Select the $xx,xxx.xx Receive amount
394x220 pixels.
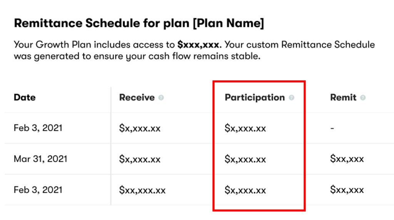(x=142, y=190)
